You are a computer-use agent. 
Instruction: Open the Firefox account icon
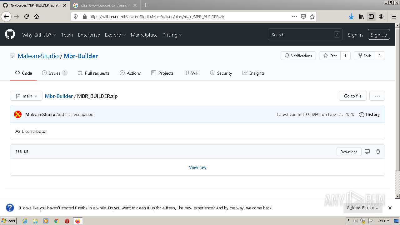[381, 17]
